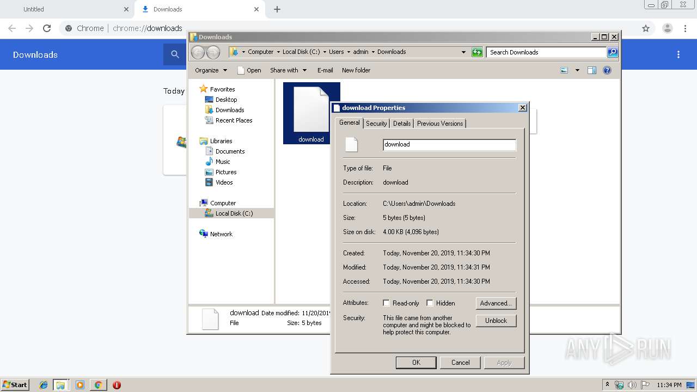697x392 pixels.
Task: Expand Users breadcrumb arrow
Action: [348, 52]
